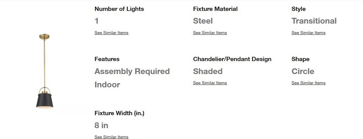This screenshot has height=139, width=363.
Task: Select the Steel fixture material value
Action: tap(203, 21)
